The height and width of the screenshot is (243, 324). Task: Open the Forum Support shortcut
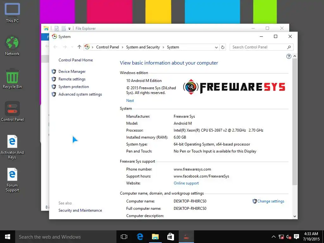coord(12,180)
